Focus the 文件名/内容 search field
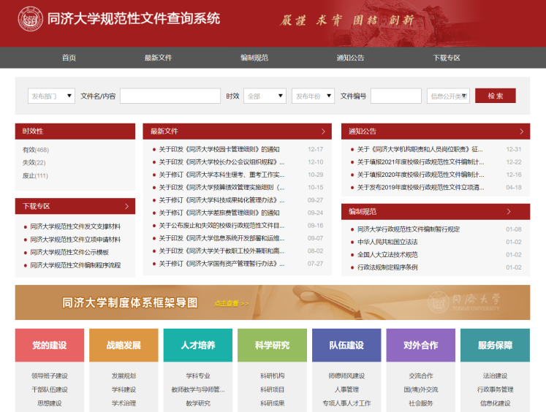Image resolution: width=546 pixels, height=412 pixels. (170, 96)
